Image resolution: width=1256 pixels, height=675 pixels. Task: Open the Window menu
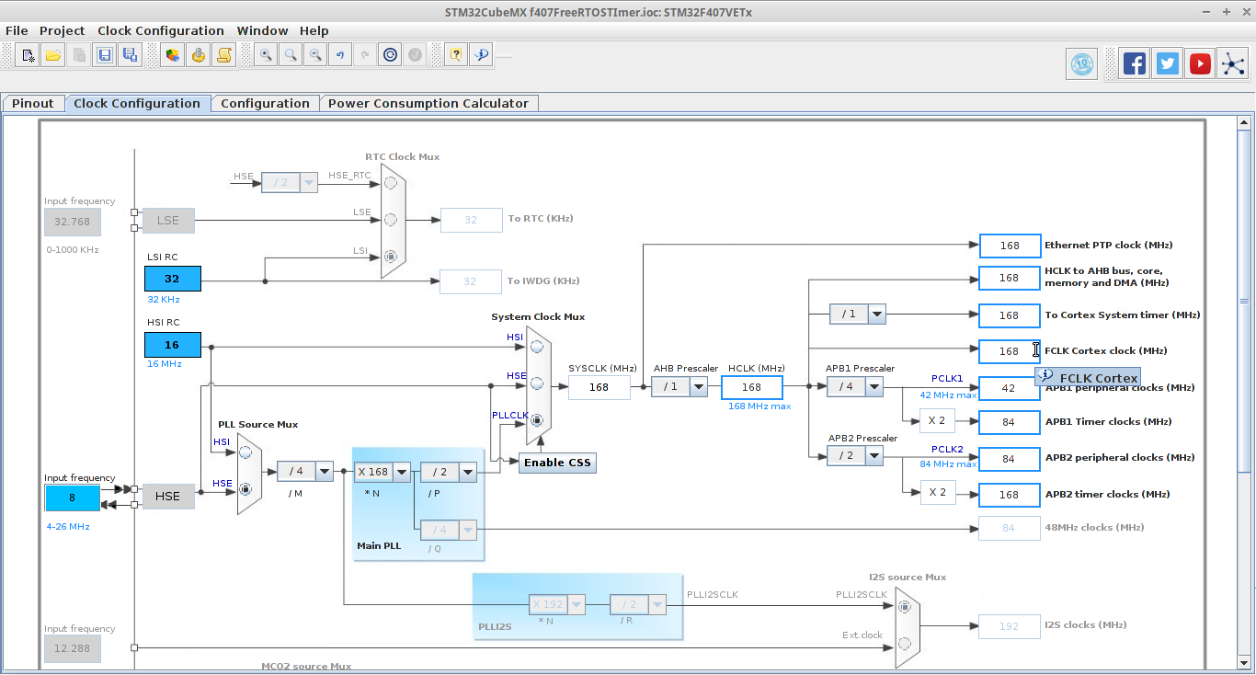[x=262, y=31]
